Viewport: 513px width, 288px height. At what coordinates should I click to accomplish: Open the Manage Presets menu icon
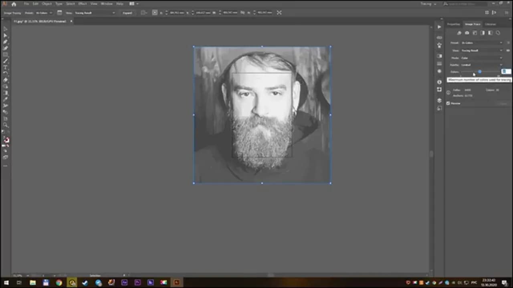pyautogui.click(x=508, y=43)
